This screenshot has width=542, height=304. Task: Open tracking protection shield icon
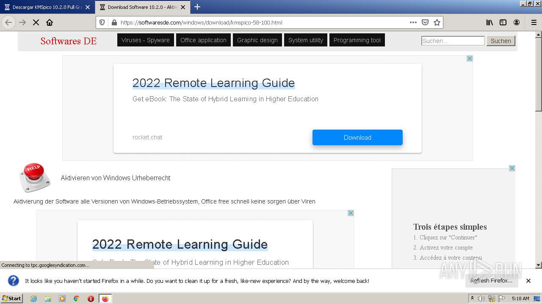tap(102, 22)
